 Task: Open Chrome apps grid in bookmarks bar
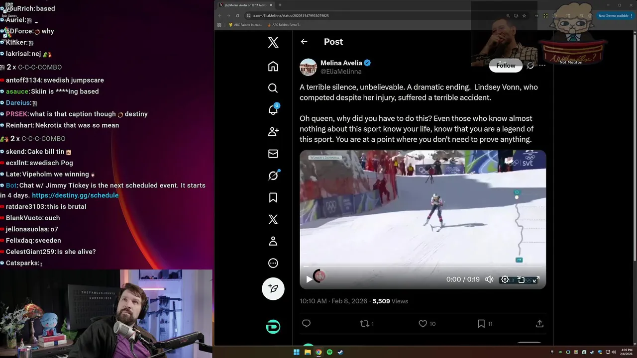pos(219,24)
